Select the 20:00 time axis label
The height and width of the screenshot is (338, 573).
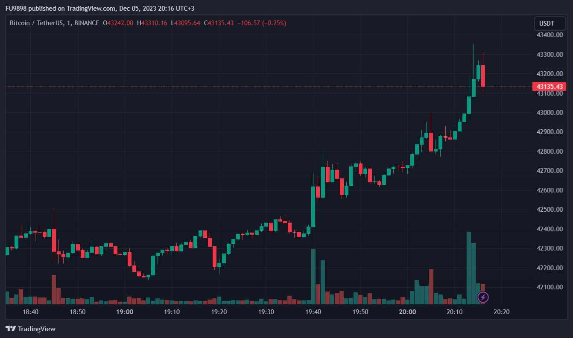(408, 312)
